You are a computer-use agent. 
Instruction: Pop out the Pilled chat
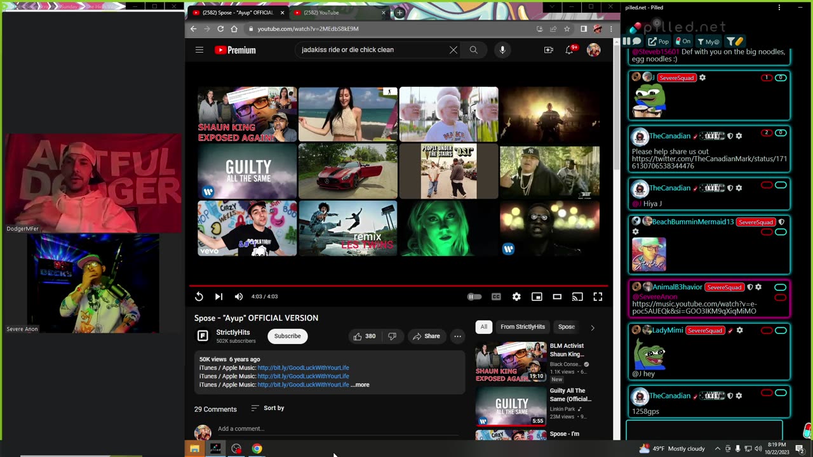657,41
